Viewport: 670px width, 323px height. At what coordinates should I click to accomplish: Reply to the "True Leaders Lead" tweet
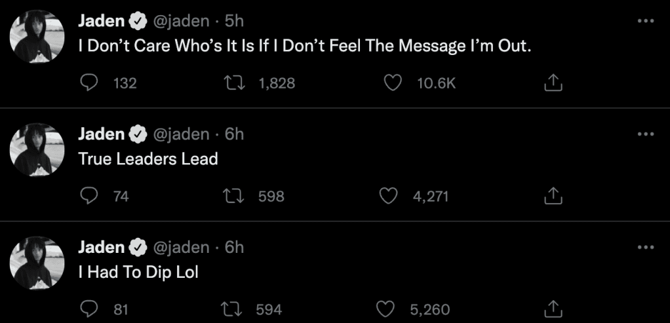pos(89,195)
